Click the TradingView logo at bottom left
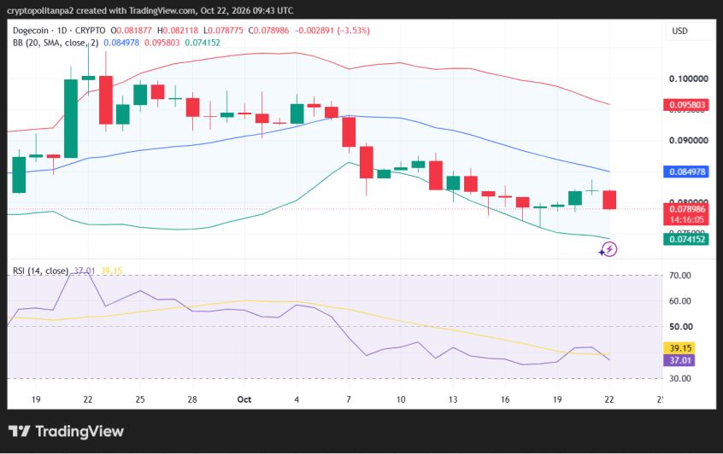 (66, 432)
